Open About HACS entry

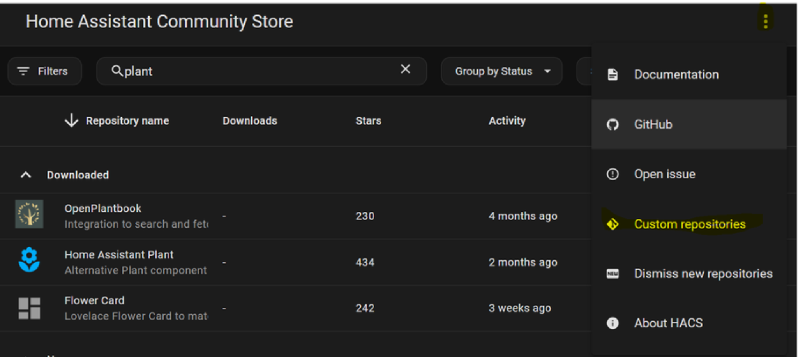pyautogui.click(x=668, y=323)
